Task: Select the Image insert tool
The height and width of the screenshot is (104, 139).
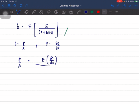Action: pos(64,12)
